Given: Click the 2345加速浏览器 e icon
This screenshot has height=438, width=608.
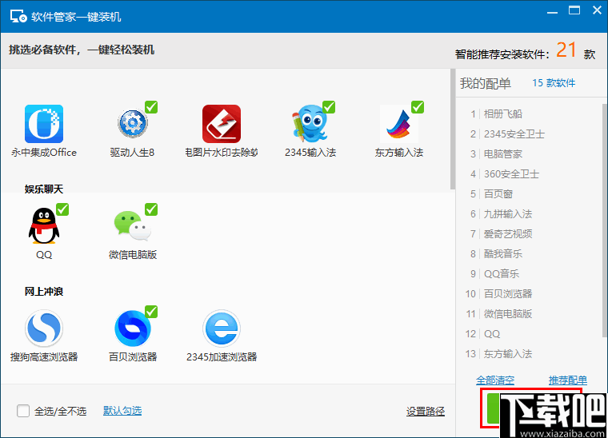Looking at the screenshot, I should 222,328.
